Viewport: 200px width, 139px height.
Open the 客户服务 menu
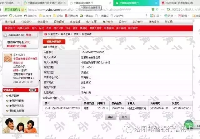tap(137, 22)
